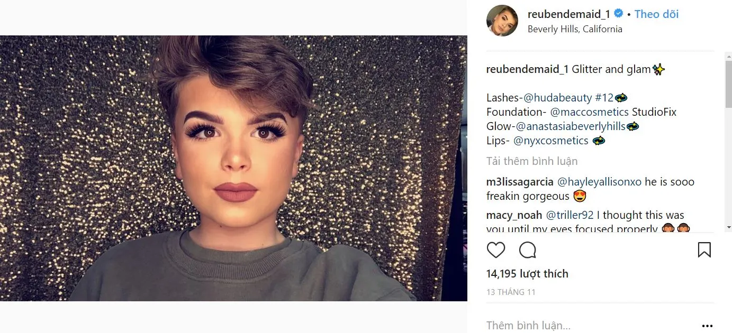This screenshot has height=333, width=732.
Task: Visit commenter macy_noah's profile
Action: [x=514, y=215]
